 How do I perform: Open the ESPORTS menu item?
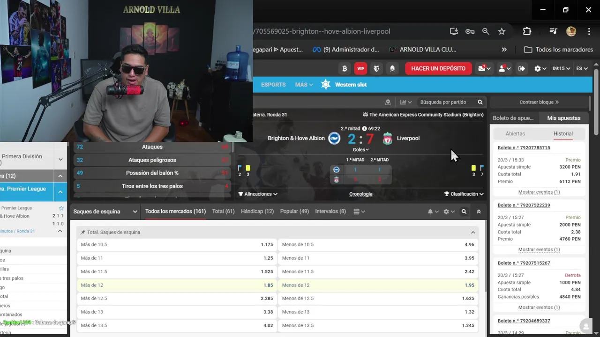coord(273,85)
